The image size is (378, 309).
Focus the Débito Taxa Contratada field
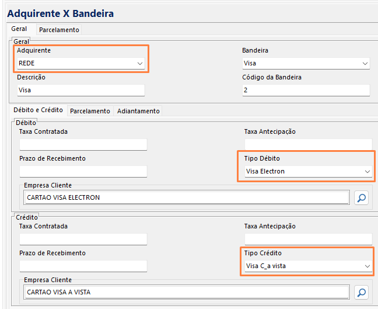[x=83, y=144]
